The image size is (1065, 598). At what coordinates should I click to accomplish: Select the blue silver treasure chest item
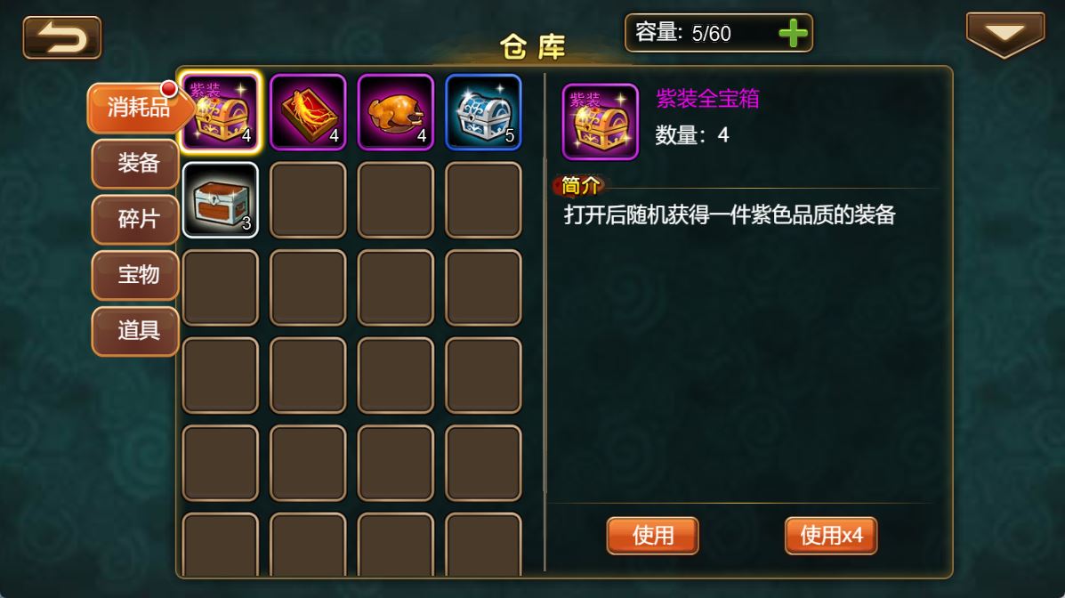[484, 111]
